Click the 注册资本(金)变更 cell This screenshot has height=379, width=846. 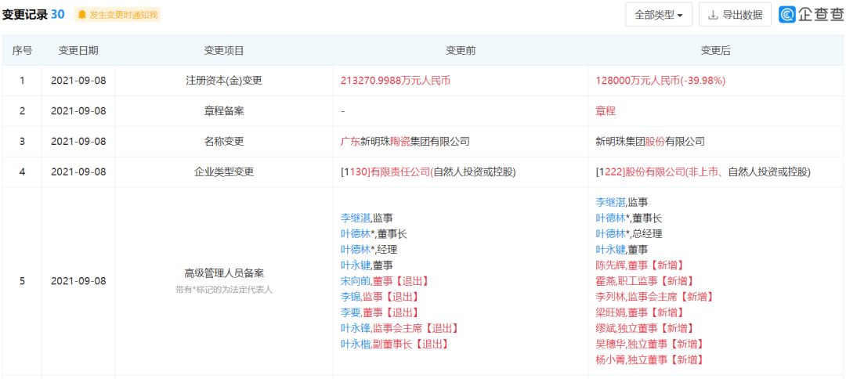pyautogui.click(x=224, y=81)
